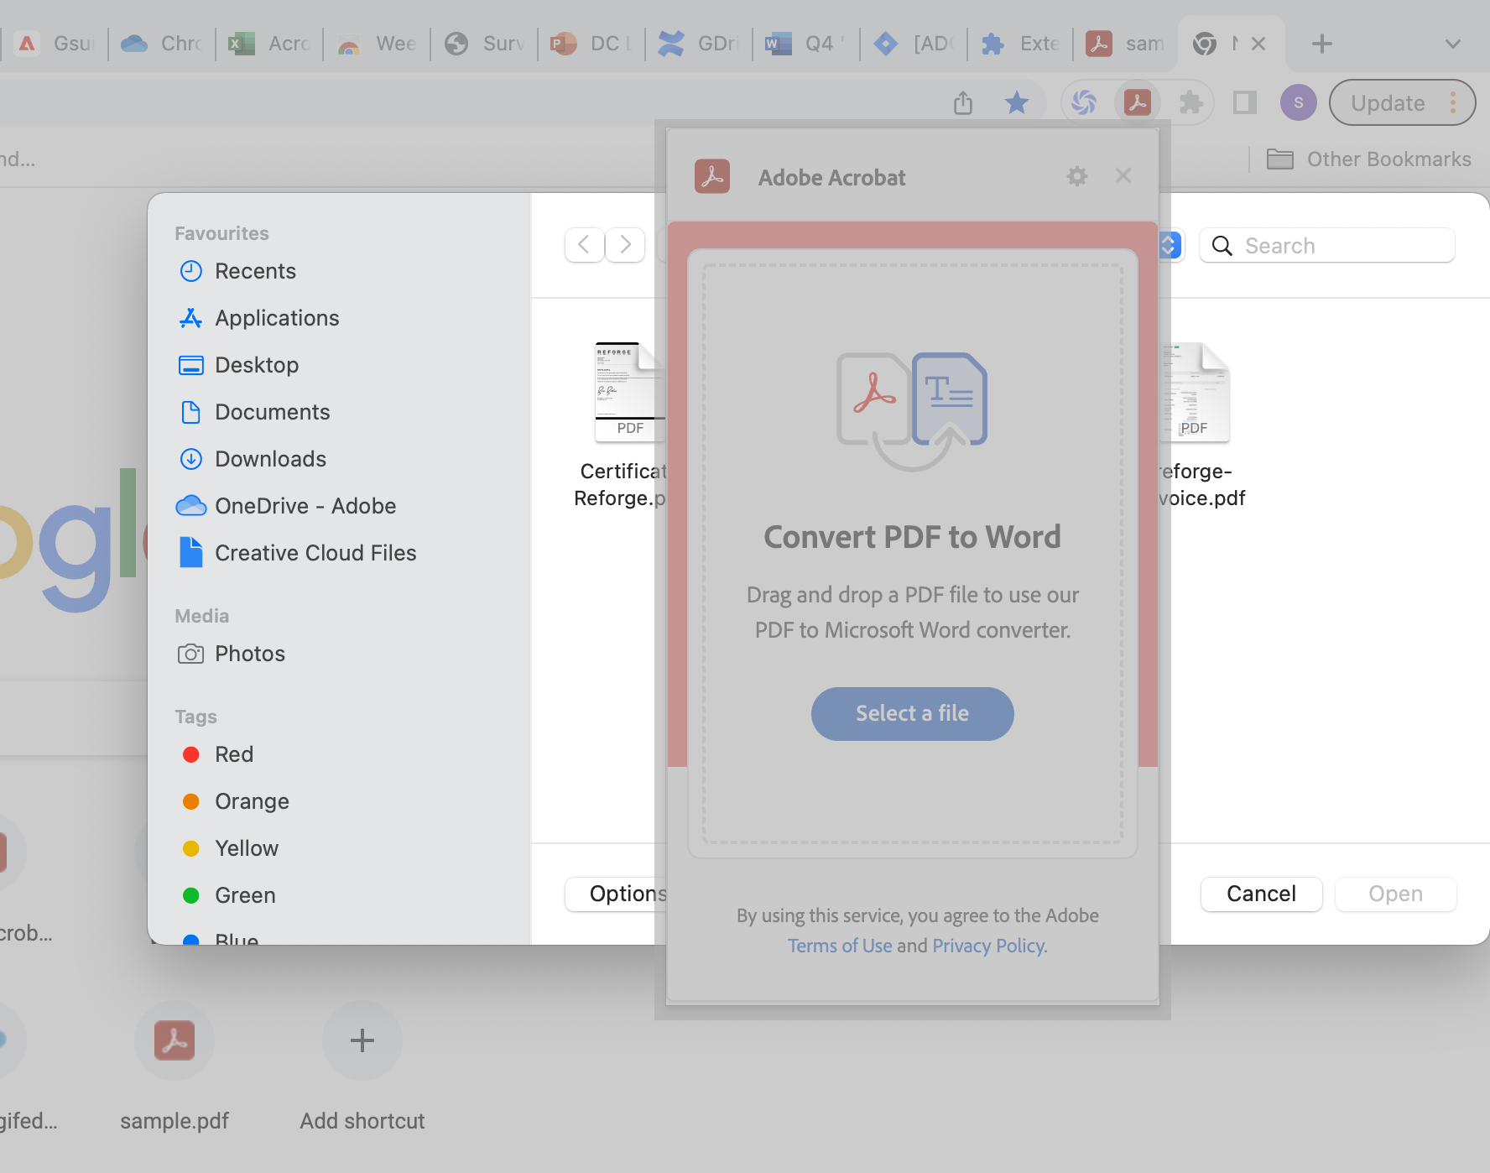Select Applications in file dialog sidebar
This screenshot has height=1173, width=1490.
pyautogui.click(x=260, y=318)
